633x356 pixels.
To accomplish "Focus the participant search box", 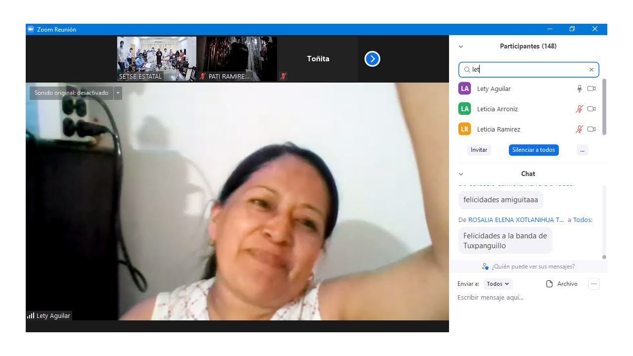I will click(529, 70).
